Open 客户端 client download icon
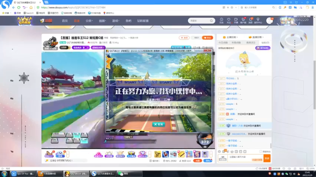Viewport: 316px width, 177px height. pos(243,20)
